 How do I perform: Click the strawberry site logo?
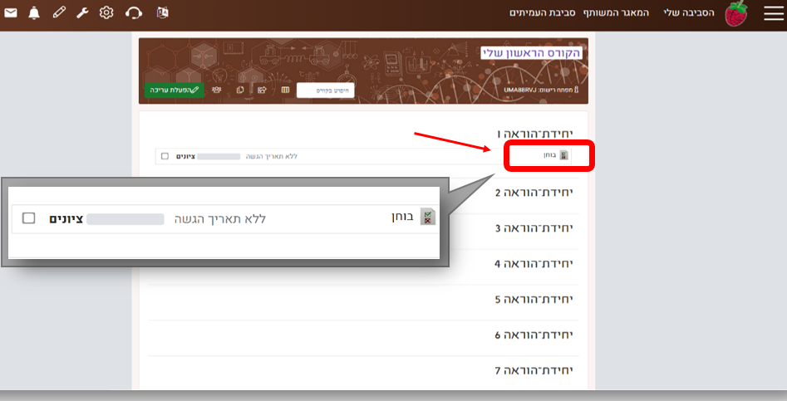(736, 13)
